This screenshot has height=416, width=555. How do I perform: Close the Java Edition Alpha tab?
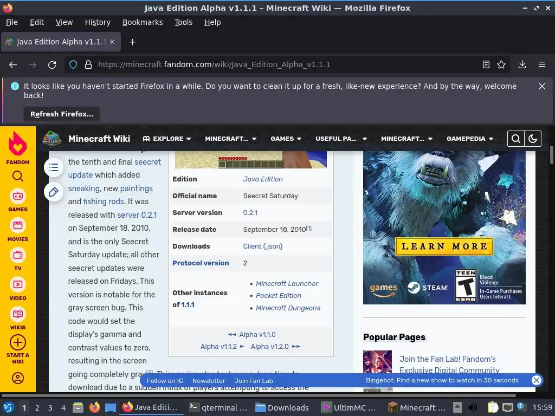[112, 42]
